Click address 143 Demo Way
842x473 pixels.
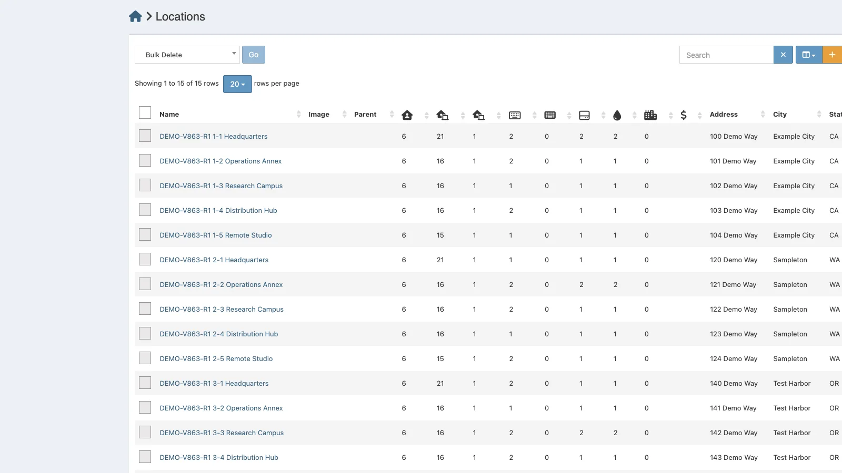(734, 457)
